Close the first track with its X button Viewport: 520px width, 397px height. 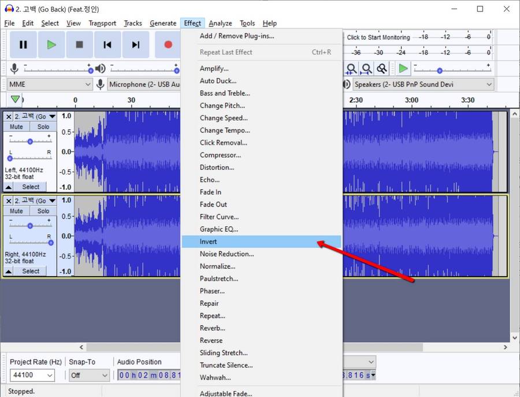coord(9,117)
